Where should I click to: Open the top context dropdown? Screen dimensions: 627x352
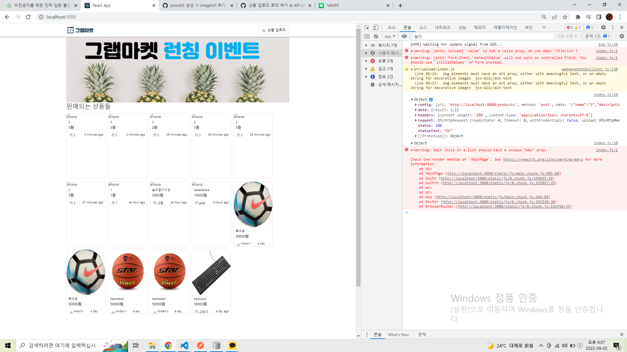[390, 36]
